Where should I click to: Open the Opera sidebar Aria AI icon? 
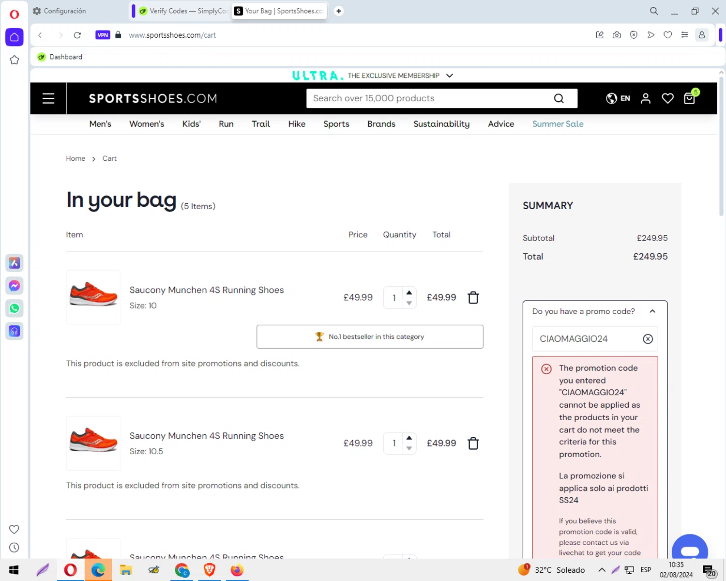(x=15, y=263)
